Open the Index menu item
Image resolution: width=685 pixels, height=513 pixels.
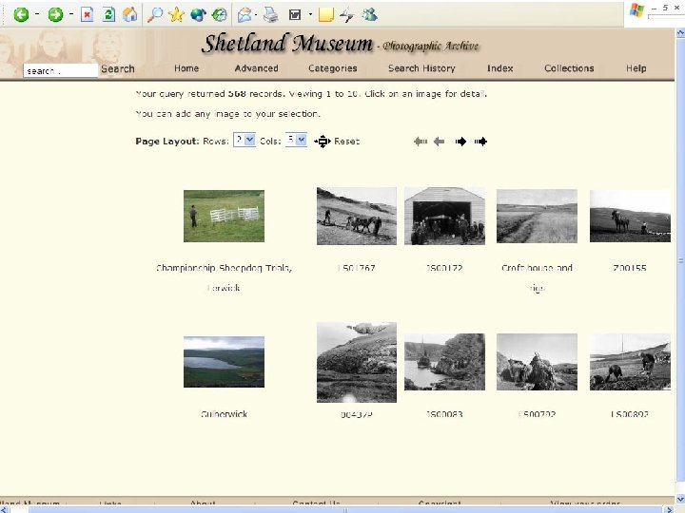[500, 68]
